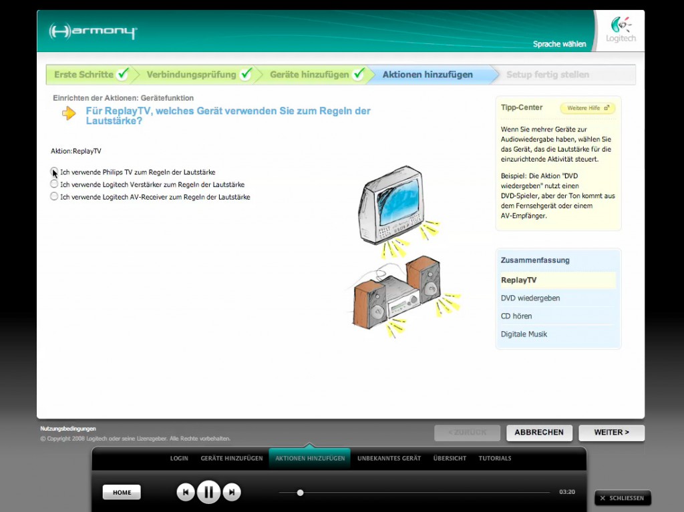Pause the tutorial video
684x512 pixels.
pyautogui.click(x=208, y=493)
